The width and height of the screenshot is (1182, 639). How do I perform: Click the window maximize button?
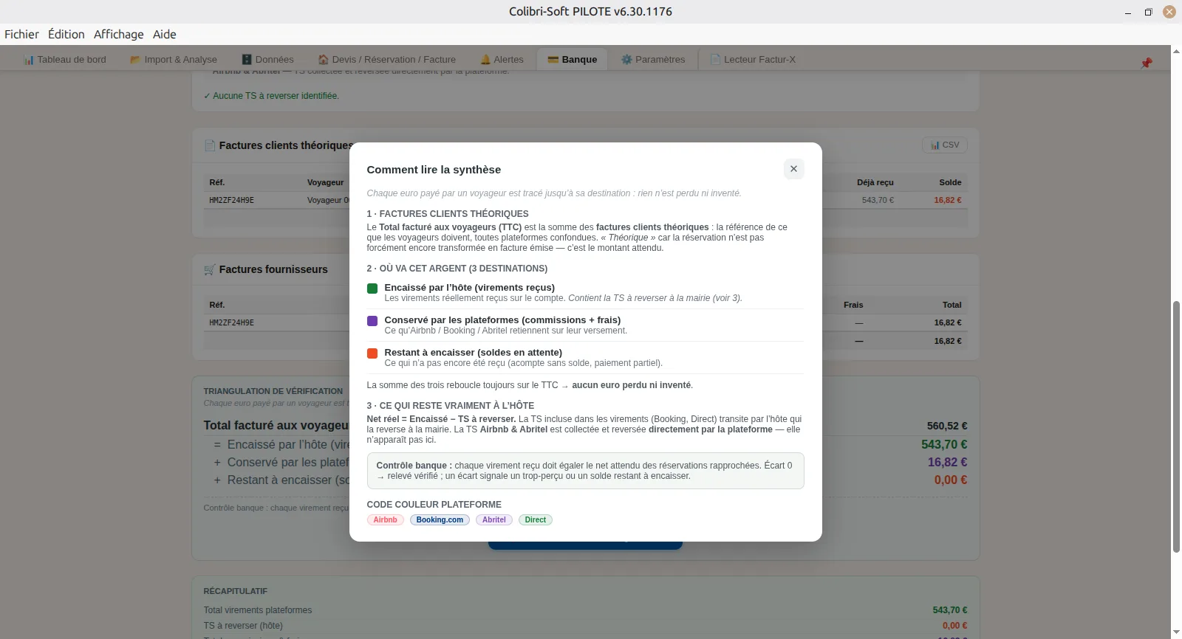point(1148,12)
